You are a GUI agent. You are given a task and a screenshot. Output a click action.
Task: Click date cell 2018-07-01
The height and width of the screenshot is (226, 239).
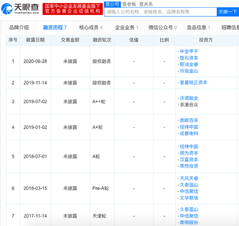pos(35,156)
